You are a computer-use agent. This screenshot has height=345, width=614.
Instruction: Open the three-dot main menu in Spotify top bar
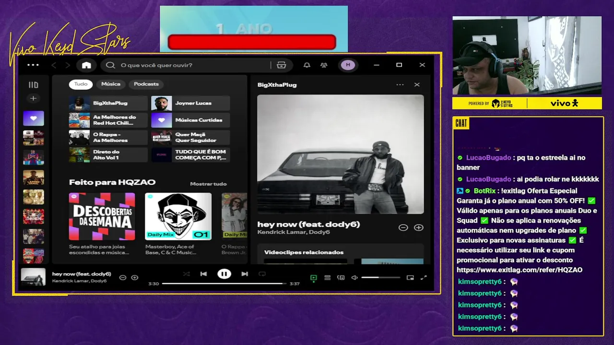[x=33, y=65]
